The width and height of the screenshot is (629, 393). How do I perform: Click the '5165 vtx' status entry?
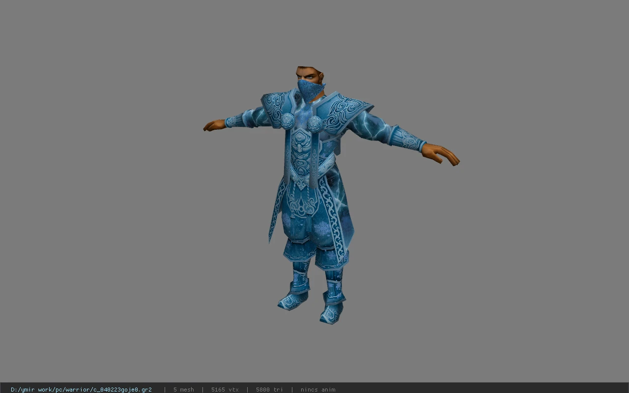click(225, 390)
